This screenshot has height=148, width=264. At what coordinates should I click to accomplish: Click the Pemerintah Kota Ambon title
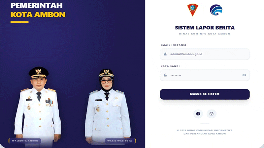38,10
